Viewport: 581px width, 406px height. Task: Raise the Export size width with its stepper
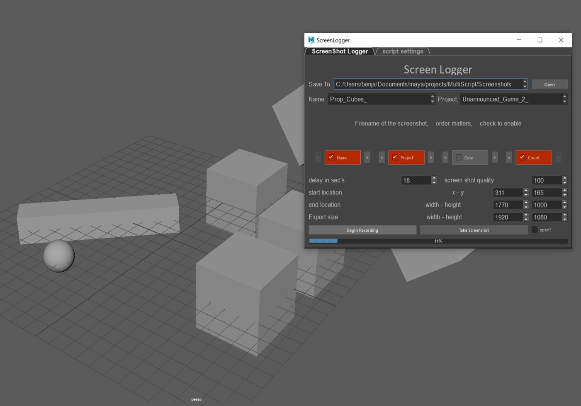(x=525, y=215)
